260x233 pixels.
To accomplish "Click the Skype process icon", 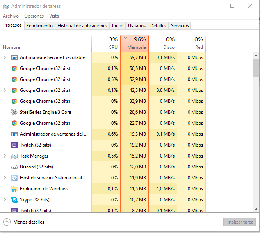I will click(x=14, y=200).
